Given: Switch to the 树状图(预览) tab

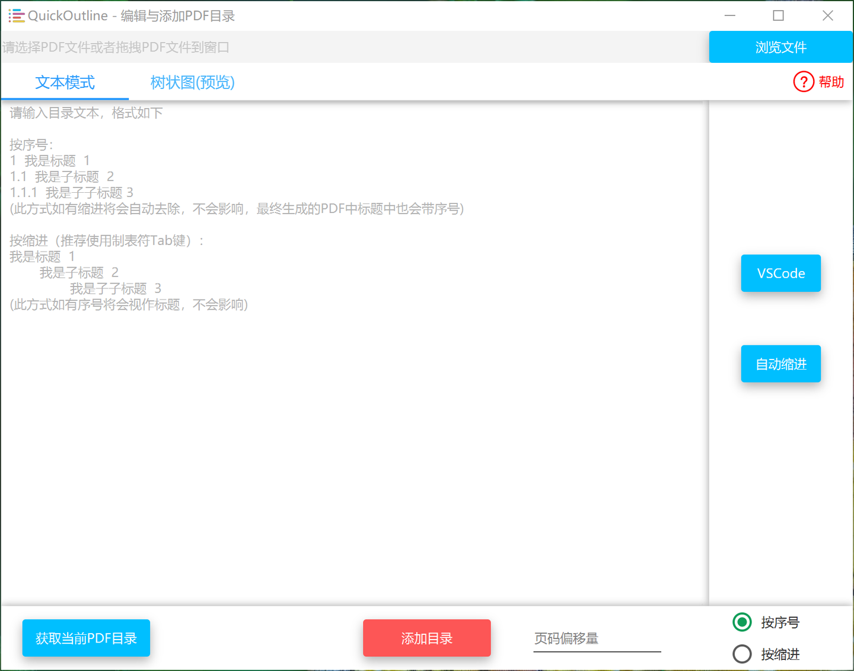Looking at the screenshot, I should click(x=192, y=83).
